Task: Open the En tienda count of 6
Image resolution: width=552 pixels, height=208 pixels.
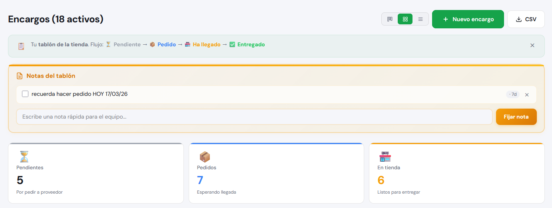Action: (x=381, y=180)
